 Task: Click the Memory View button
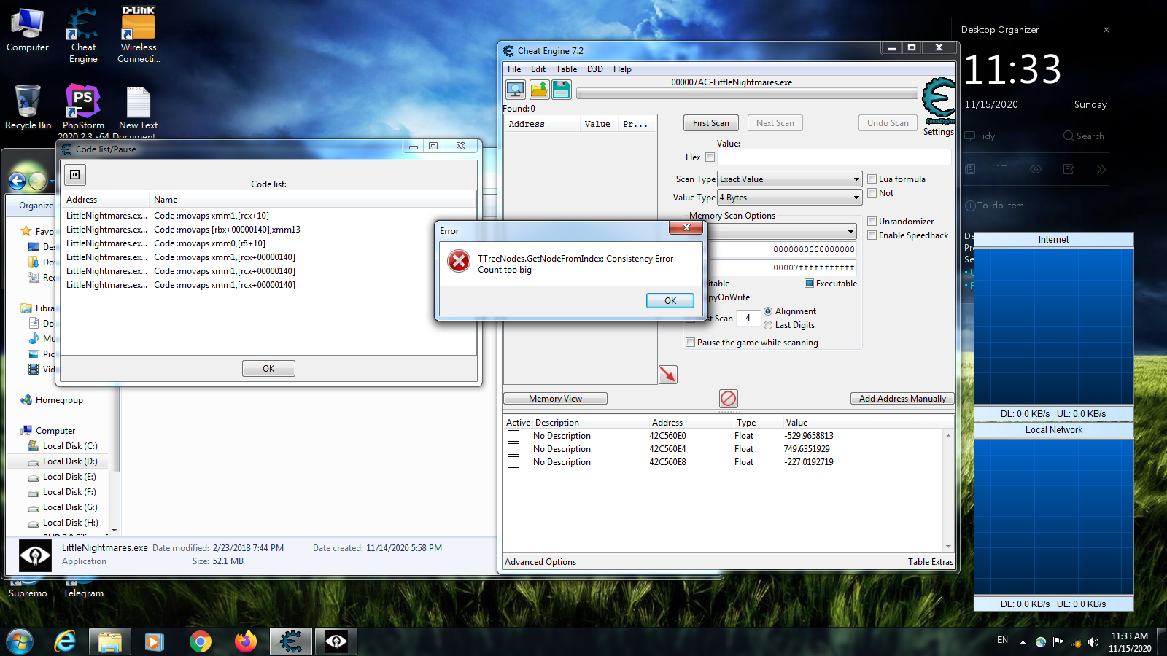[555, 399]
